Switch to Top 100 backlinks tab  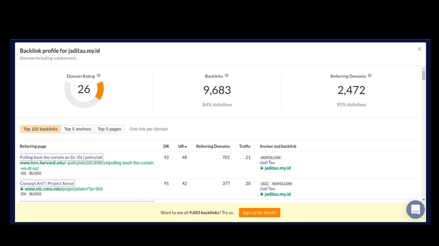tap(40, 129)
